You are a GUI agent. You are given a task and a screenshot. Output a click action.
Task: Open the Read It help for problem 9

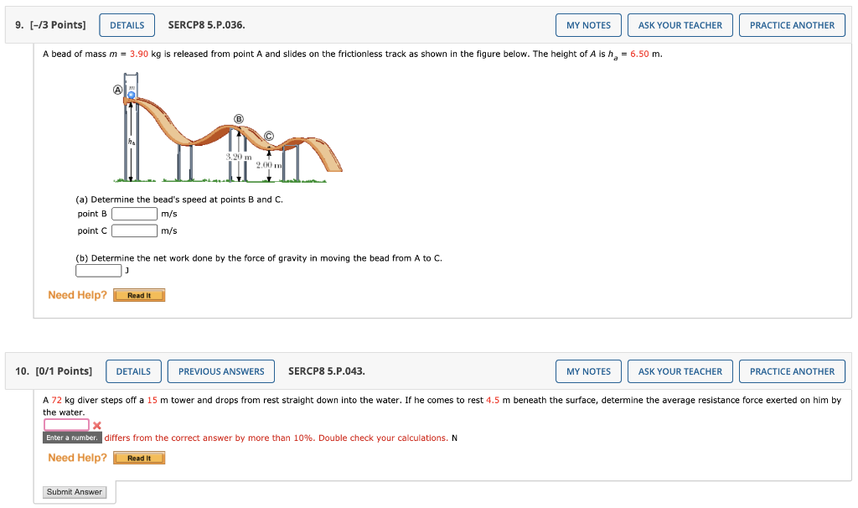click(139, 294)
